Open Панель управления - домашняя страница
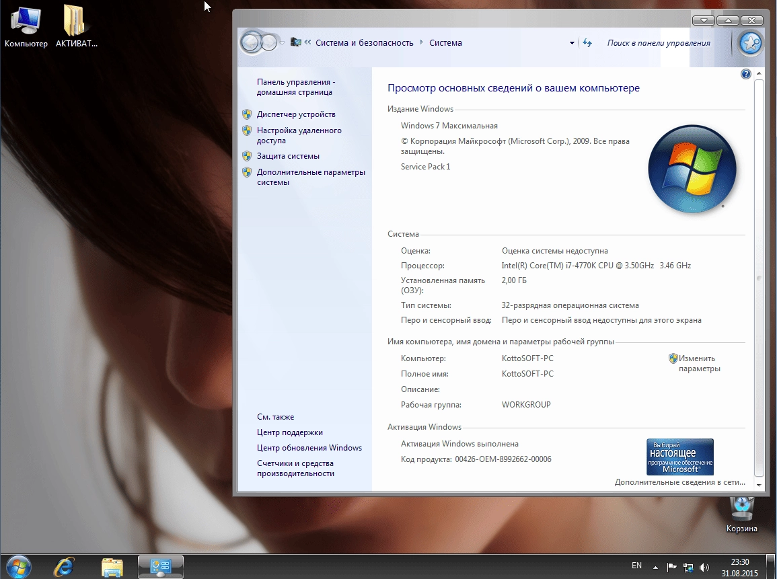The width and height of the screenshot is (777, 579). tap(296, 87)
